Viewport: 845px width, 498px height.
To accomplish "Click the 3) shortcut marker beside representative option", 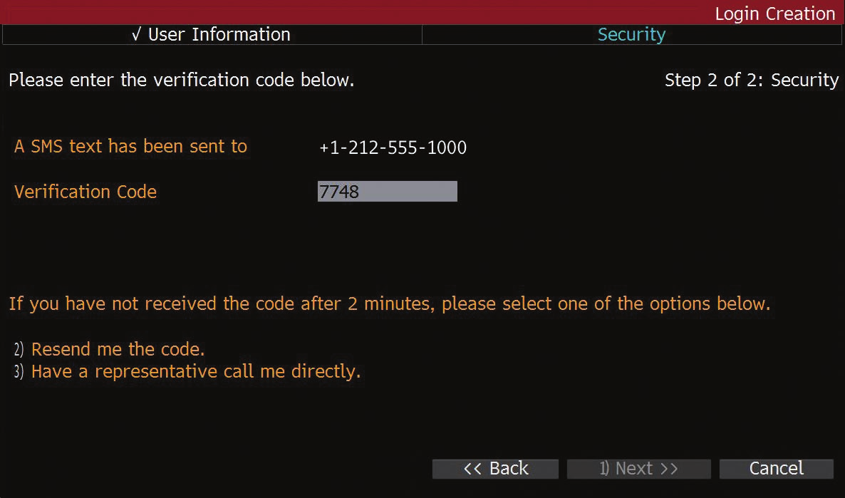I will point(19,372).
